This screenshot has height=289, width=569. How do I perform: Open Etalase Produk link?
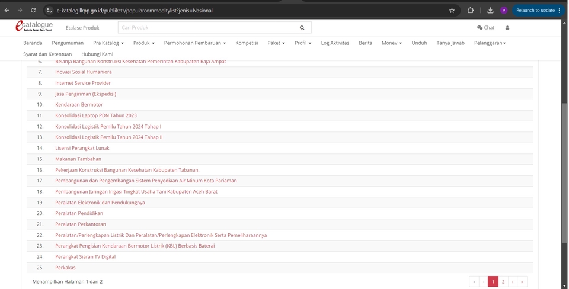pos(82,28)
